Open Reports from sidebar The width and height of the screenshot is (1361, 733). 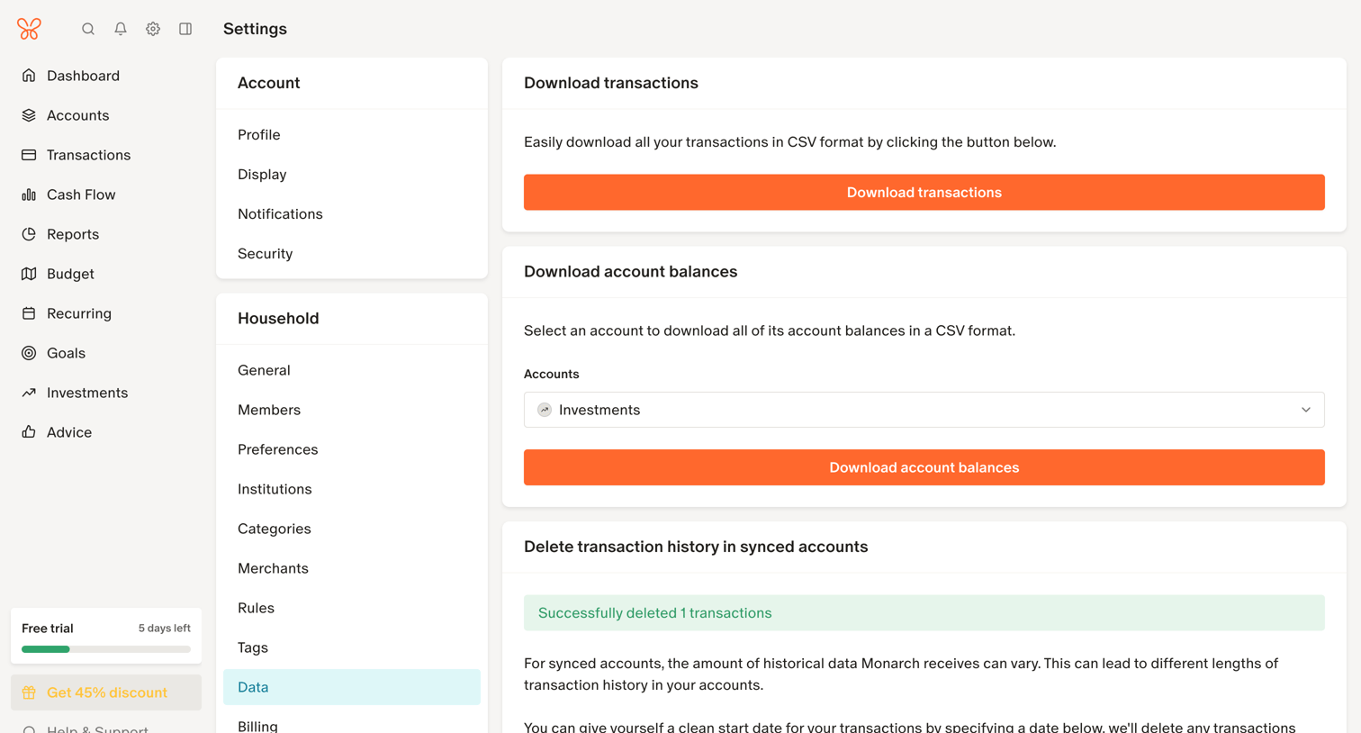coord(106,234)
